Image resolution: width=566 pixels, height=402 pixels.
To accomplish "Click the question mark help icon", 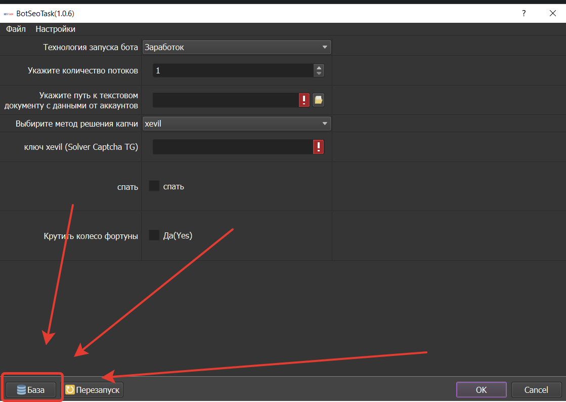I will coord(524,13).
